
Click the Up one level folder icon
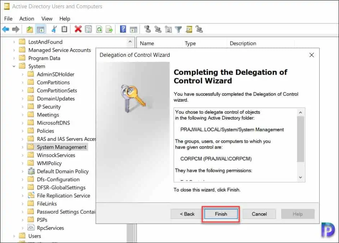click(x=29, y=29)
